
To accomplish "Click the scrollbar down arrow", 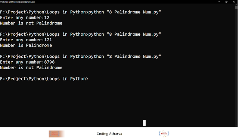I will (236, 126).
